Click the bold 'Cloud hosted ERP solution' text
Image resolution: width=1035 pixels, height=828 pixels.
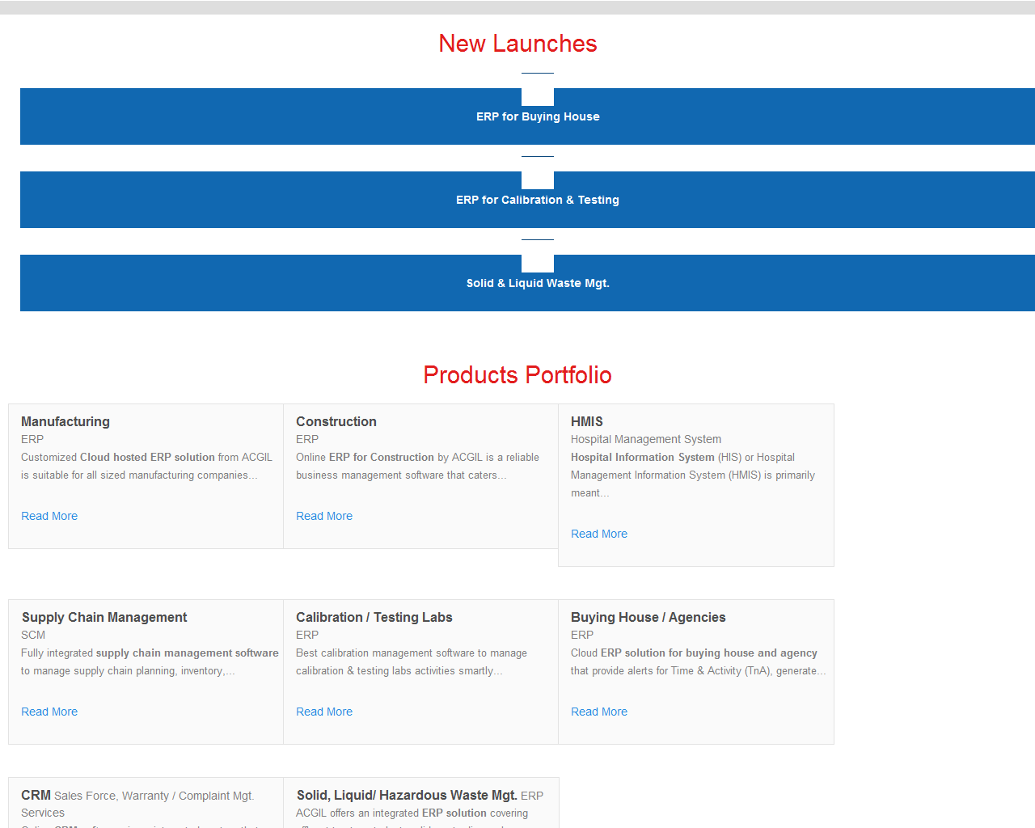(x=147, y=457)
